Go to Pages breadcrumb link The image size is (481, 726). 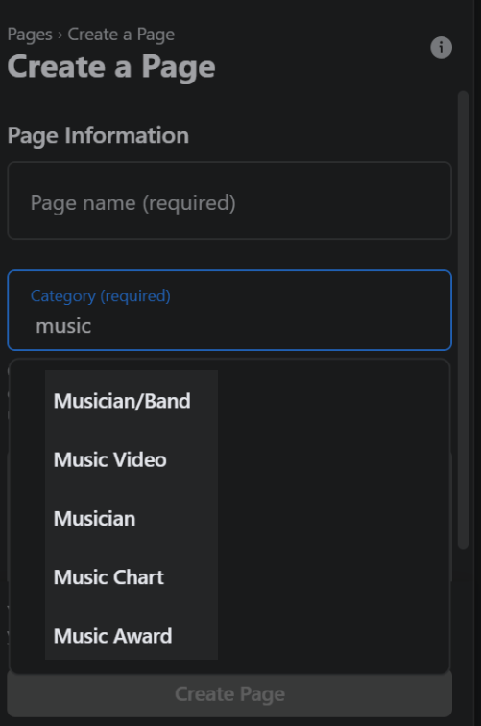(x=30, y=35)
